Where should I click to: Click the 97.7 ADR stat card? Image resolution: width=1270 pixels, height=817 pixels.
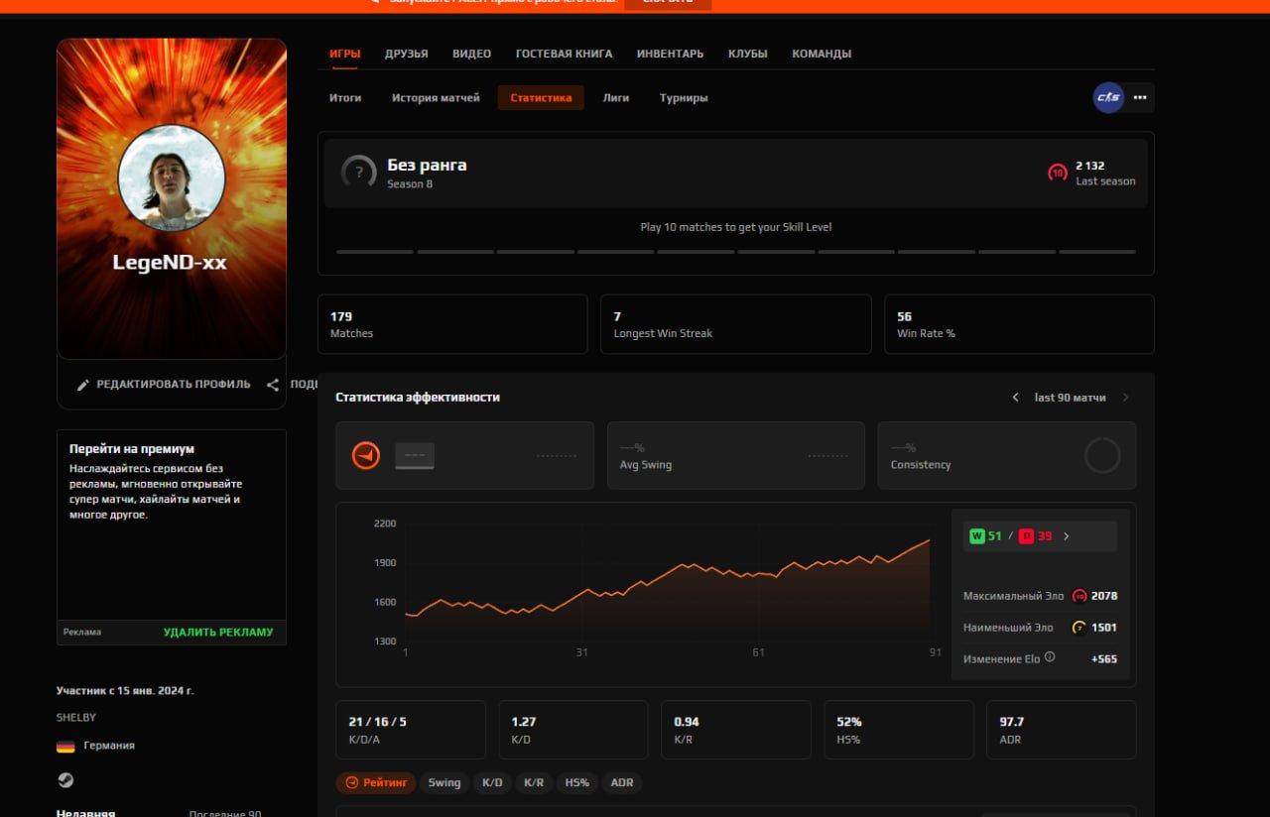[1062, 730]
